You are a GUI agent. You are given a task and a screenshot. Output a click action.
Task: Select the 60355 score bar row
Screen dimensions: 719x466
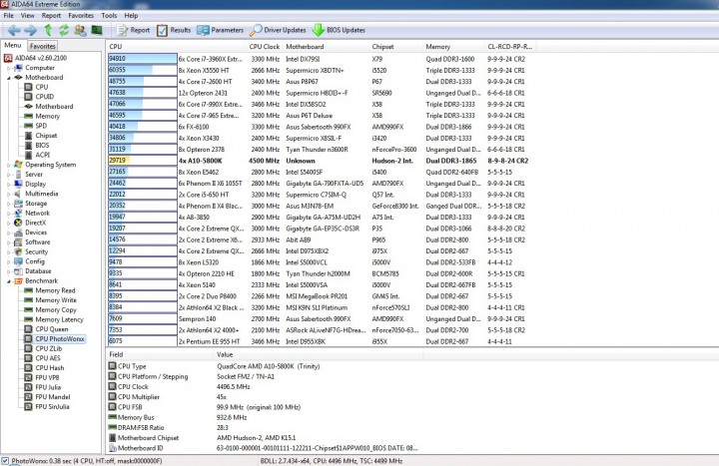143,70
